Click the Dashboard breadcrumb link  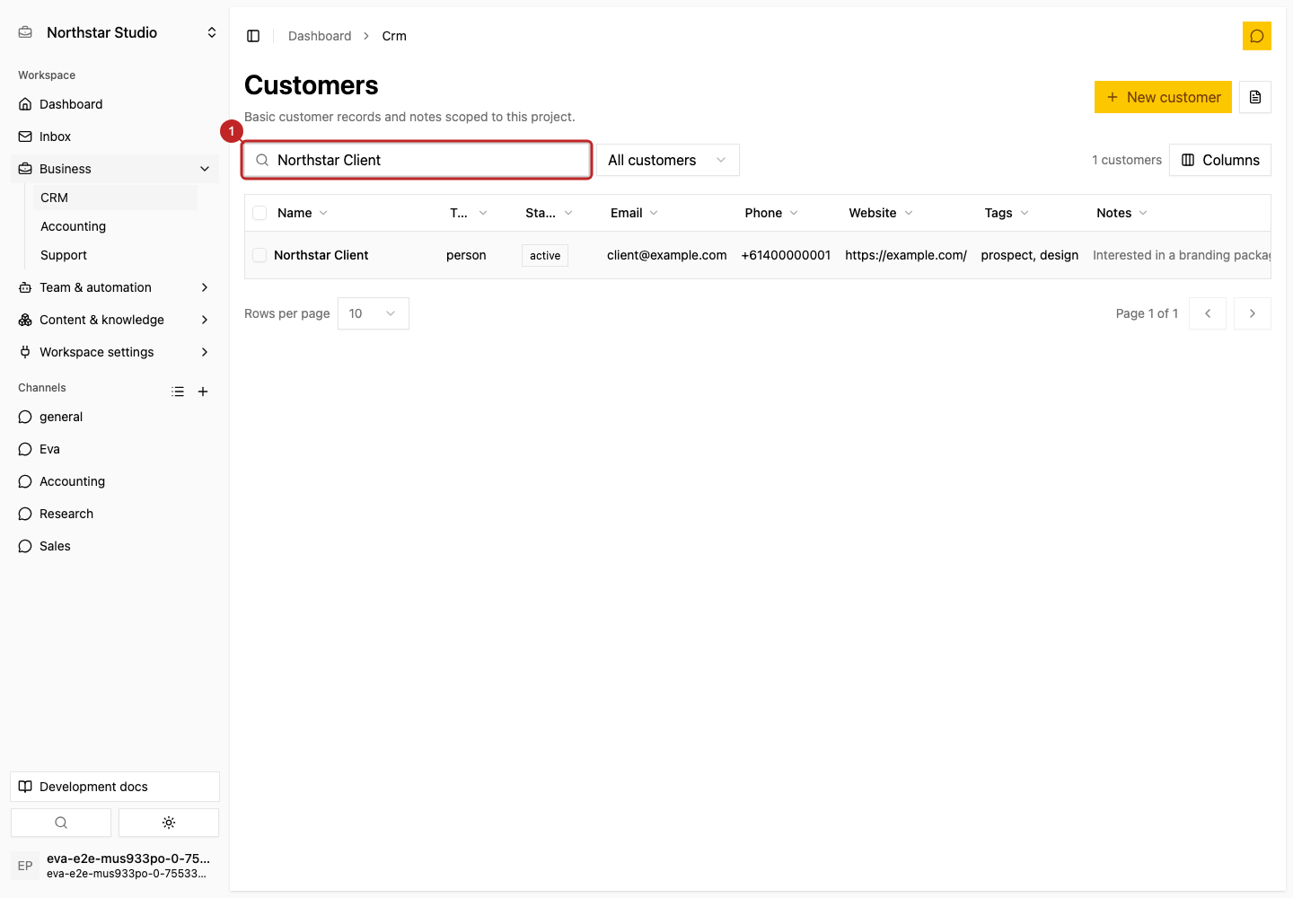320,36
